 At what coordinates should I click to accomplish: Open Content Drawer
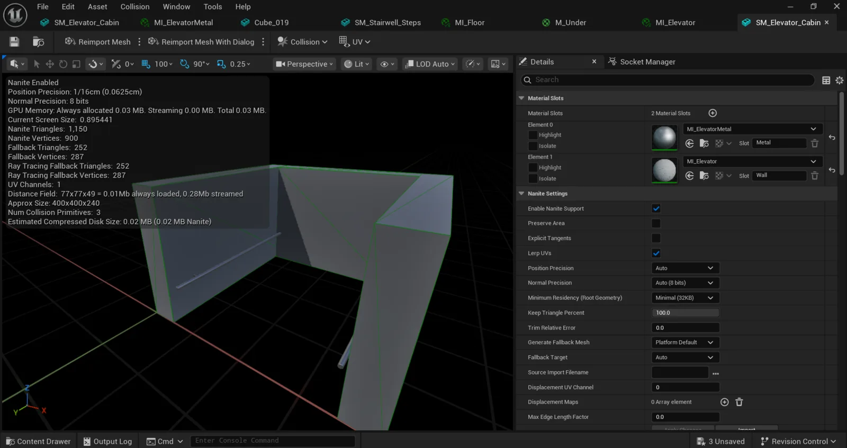38,441
